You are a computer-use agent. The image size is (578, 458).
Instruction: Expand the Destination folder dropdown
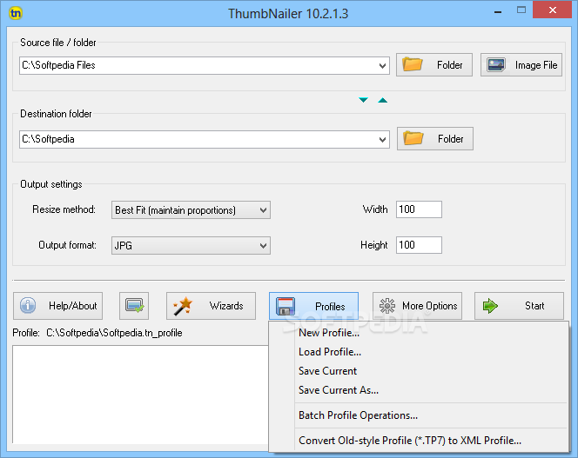click(382, 140)
